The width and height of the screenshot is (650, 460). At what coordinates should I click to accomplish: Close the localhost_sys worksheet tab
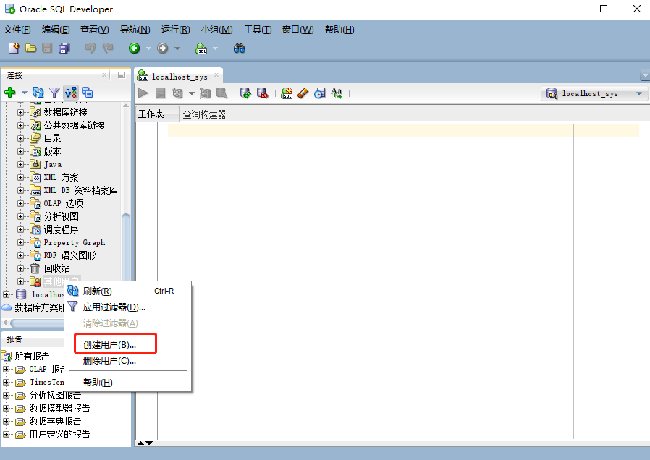216,75
